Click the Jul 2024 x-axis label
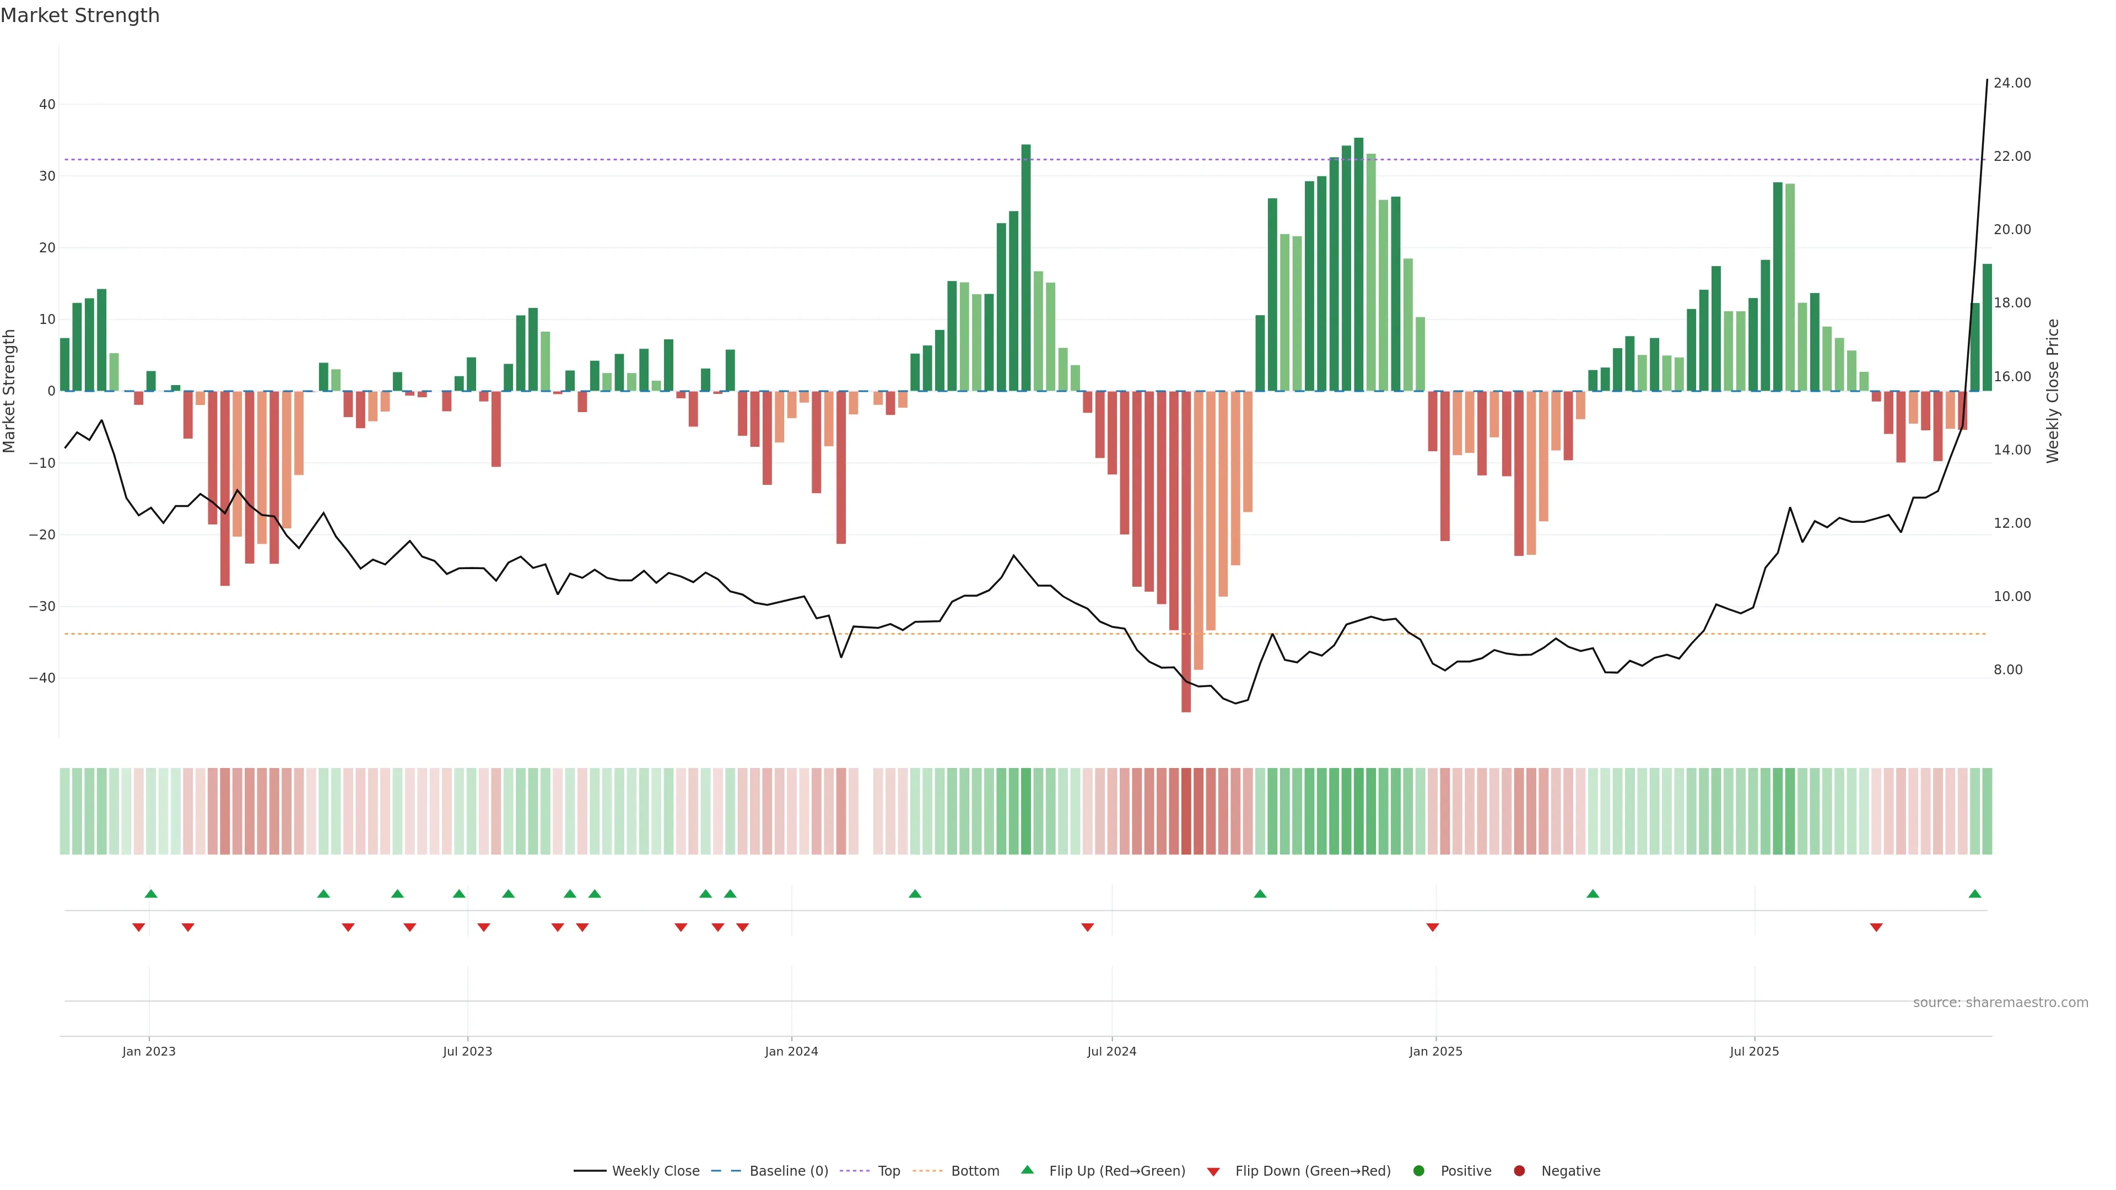Image resolution: width=2116 pixels, height=1190 pixels. [1111, 1051]
